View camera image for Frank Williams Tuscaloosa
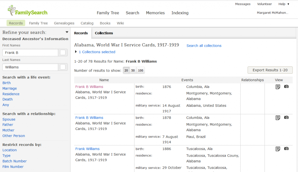This screenshot has height=172, width=298. 286,149
